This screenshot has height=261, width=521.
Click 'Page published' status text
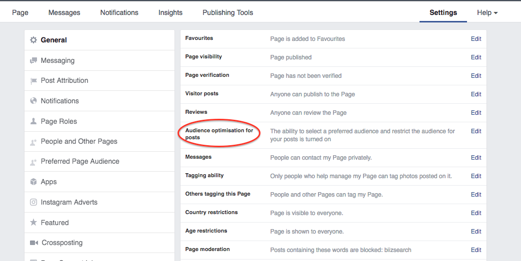point(290,57)
